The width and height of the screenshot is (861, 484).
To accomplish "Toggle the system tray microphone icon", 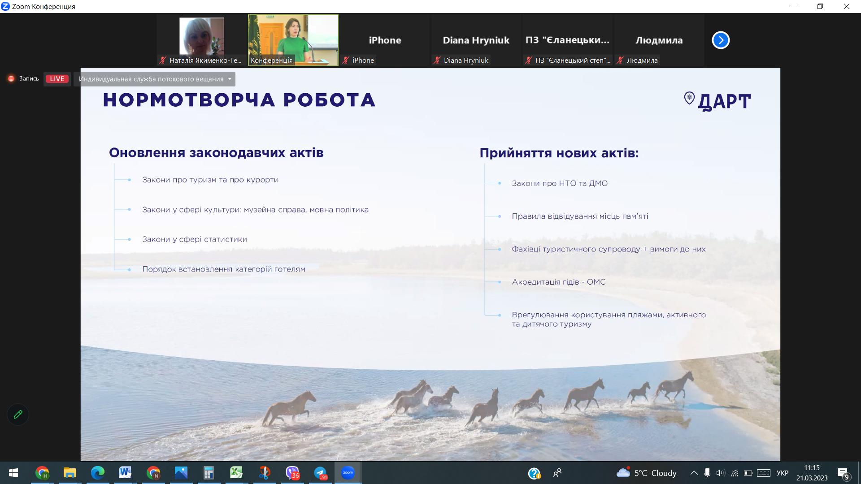I will (707, 473).
